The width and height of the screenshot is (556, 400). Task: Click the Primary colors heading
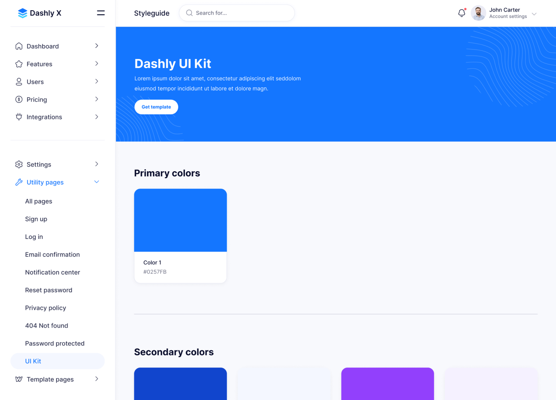(x=167, y=173)
